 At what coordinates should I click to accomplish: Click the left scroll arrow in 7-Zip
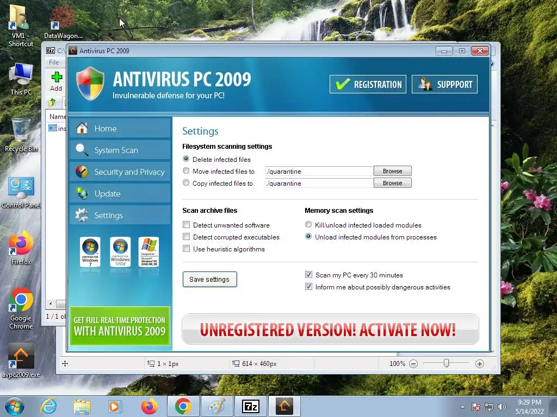pyautogui.click(x=51, y=304)
